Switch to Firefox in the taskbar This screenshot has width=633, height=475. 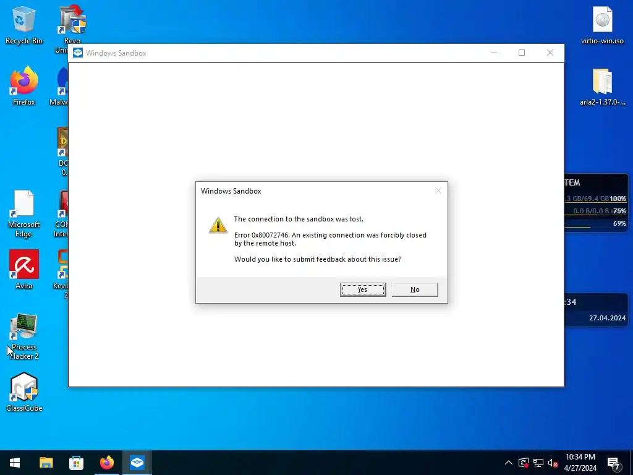click(x=107, y=463)
